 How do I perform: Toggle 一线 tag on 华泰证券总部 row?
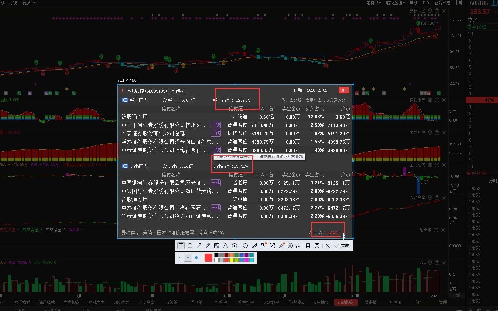click(216, 133)
